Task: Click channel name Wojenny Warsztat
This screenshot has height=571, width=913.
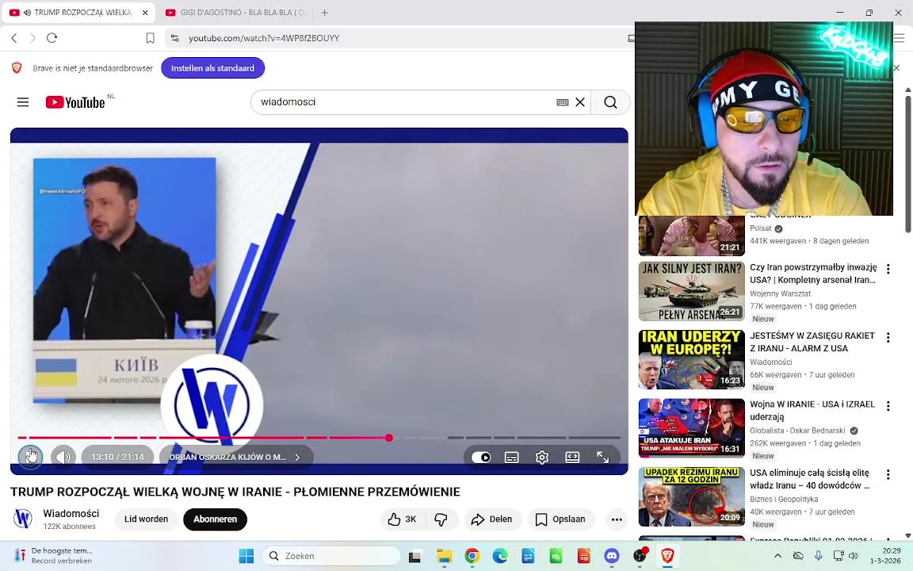Action: 780,293
